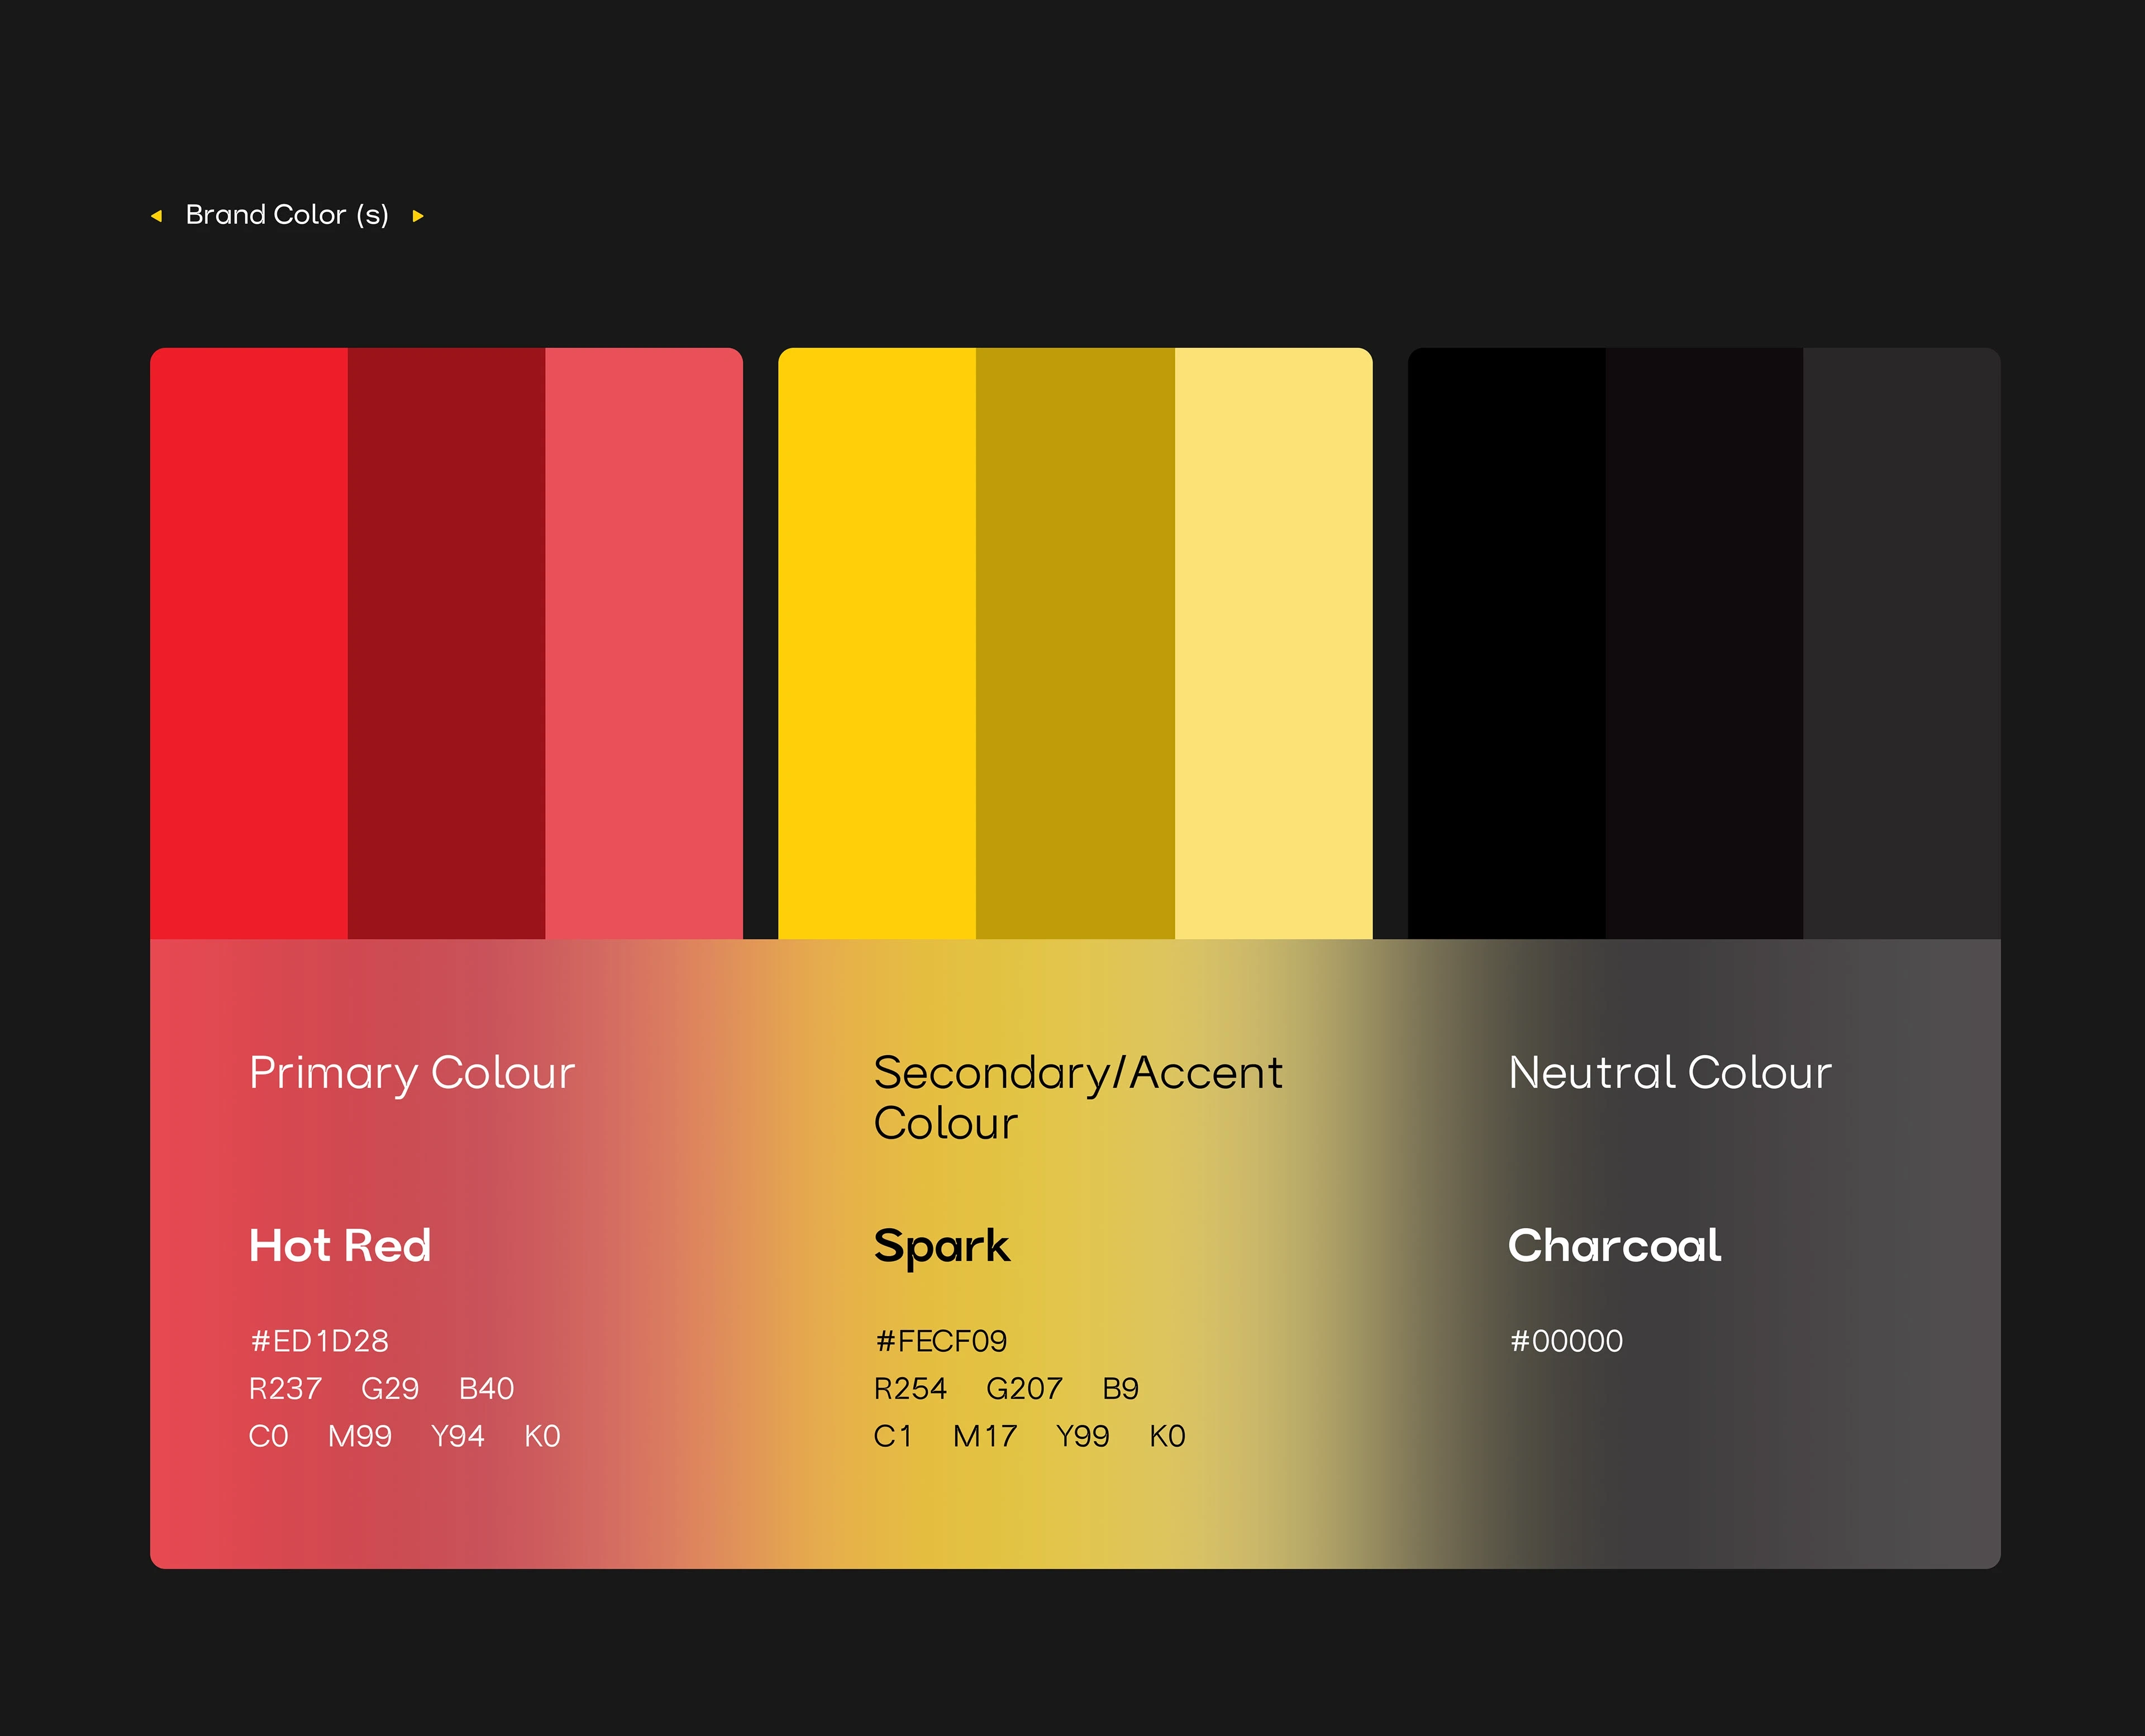Select the dark gray rightmost swatch

[x=1901, y=642]
